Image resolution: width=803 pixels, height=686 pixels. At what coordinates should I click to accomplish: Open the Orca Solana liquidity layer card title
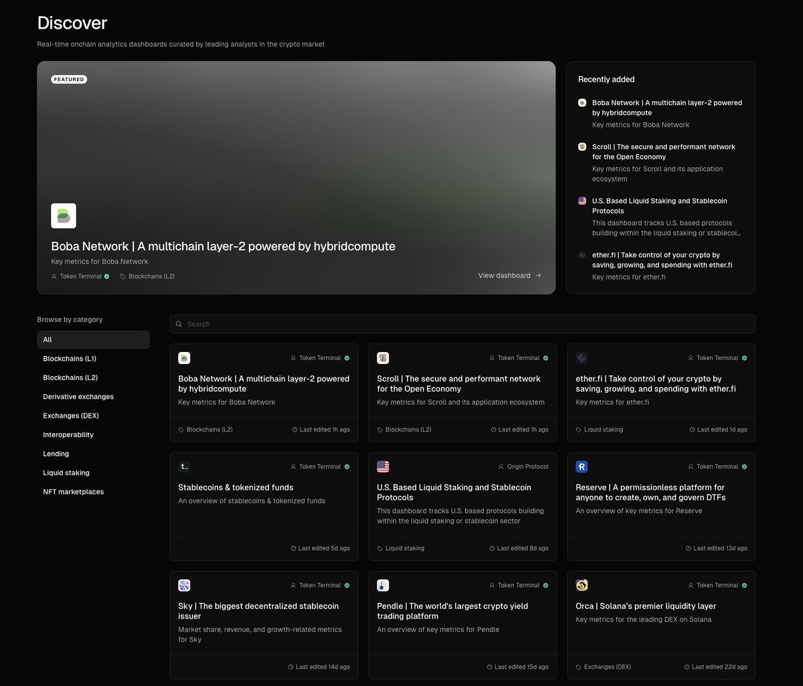click(x=646, y=606)
